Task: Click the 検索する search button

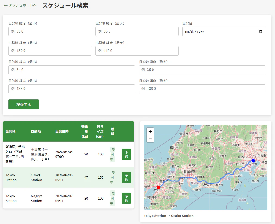Action: coord(24,105)
